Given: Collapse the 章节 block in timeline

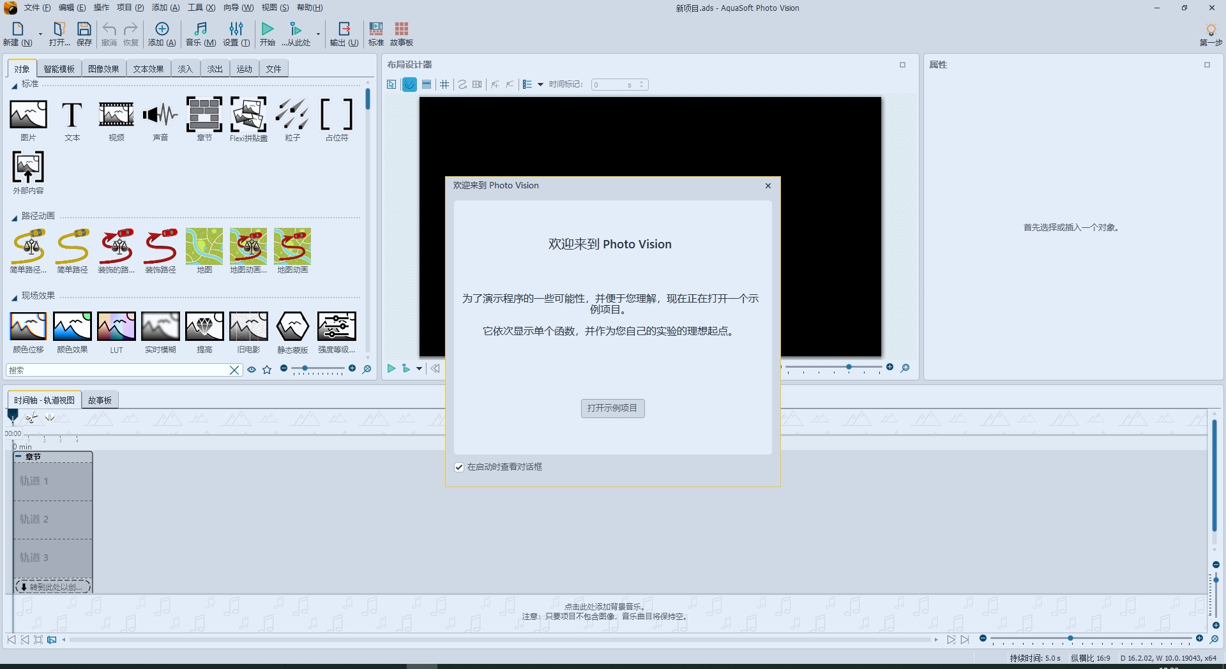Looking at the screenshot, I should pos(19,456).
